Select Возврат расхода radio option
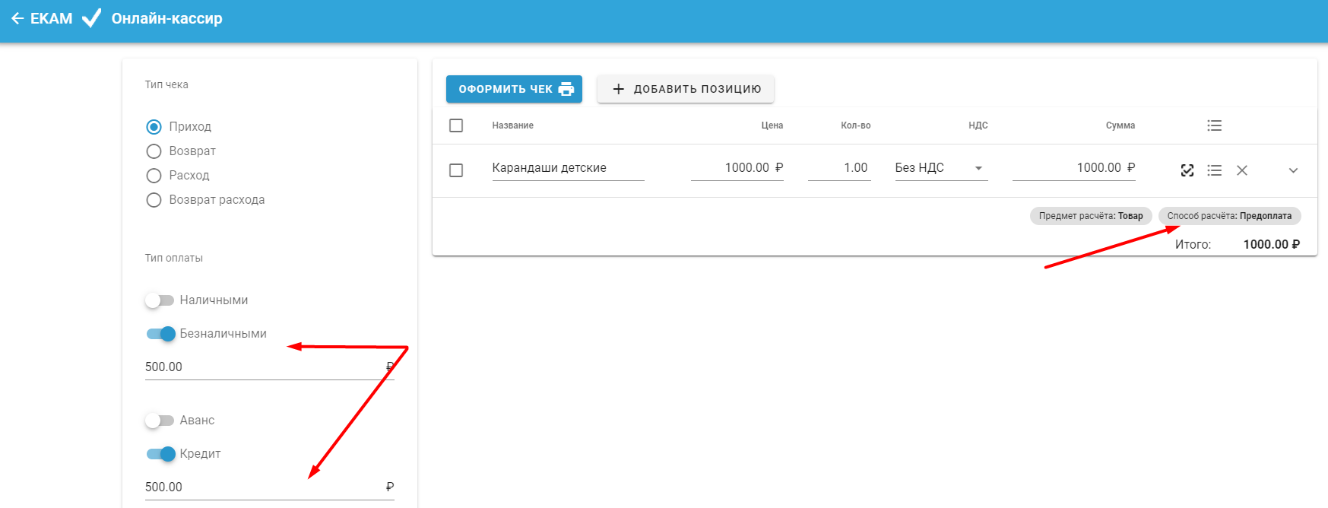The width and height of the screenshot is (1328, 508). pos(154,199)
